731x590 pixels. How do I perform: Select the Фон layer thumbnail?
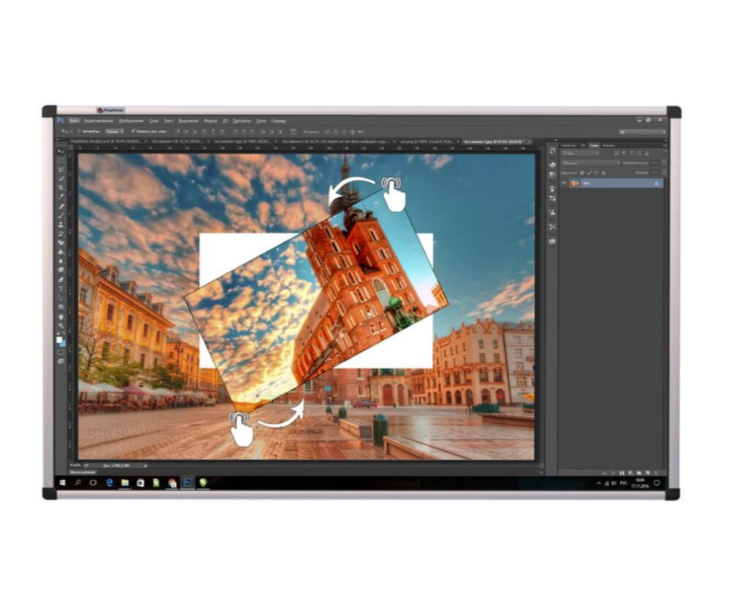tap(574, 184)
